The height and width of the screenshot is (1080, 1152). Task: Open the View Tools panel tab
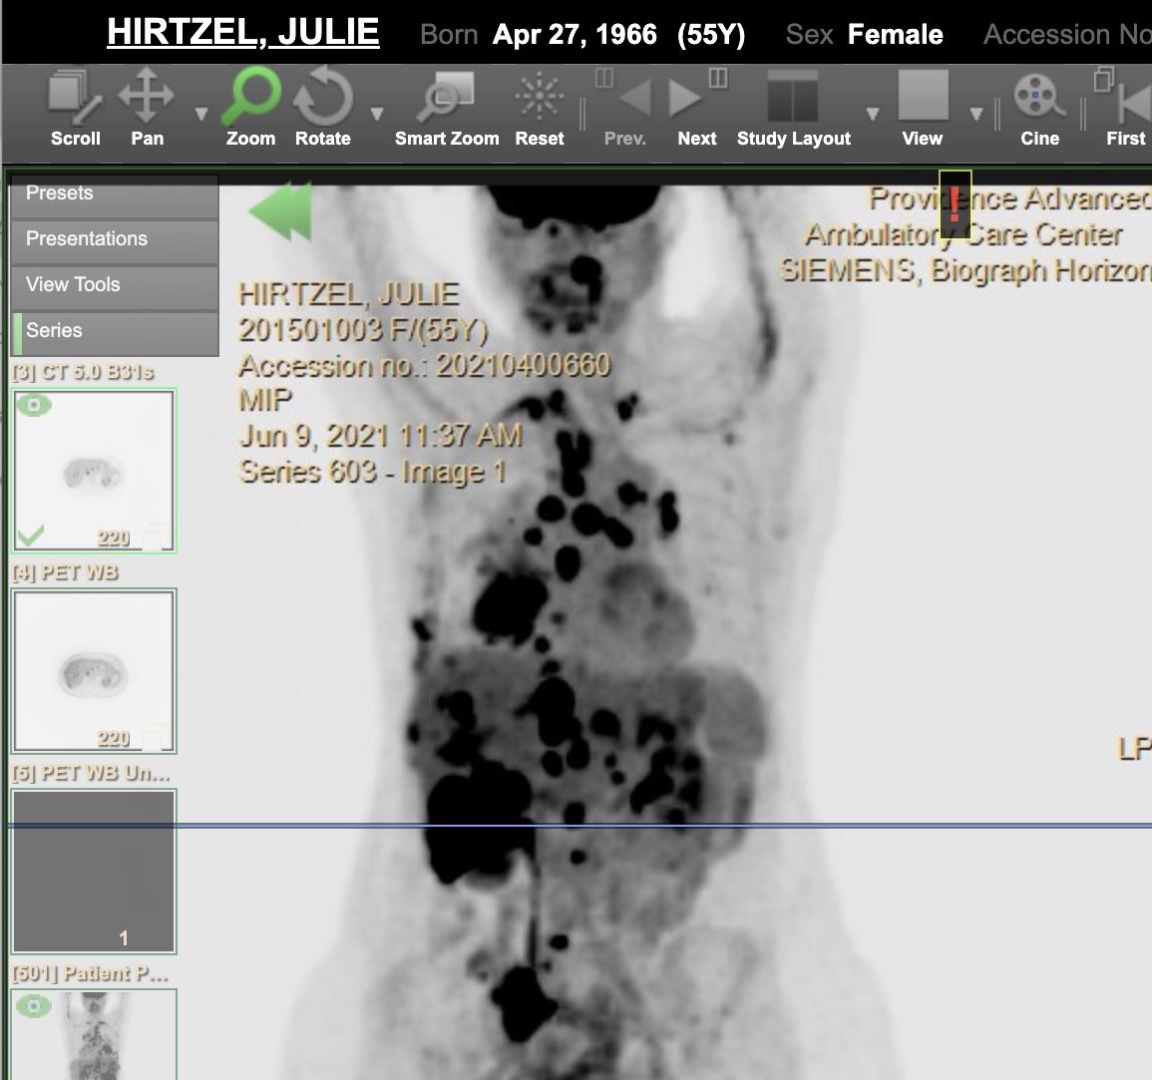114,285
